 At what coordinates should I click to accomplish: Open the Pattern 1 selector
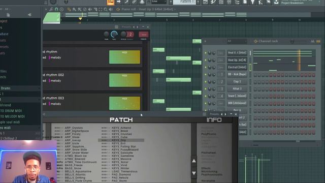click(184, 2)
